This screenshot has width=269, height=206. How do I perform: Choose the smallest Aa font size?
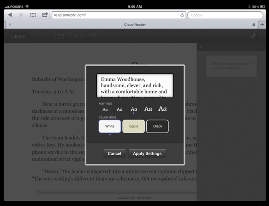point(105,109)
